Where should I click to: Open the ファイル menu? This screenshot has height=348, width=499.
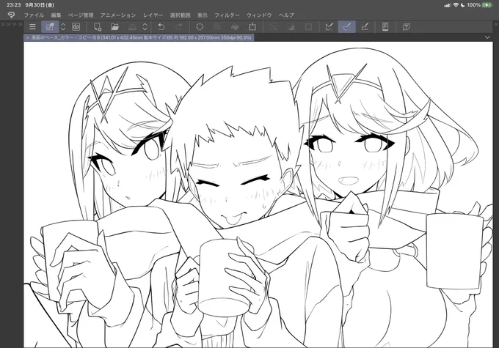[34, 15]
